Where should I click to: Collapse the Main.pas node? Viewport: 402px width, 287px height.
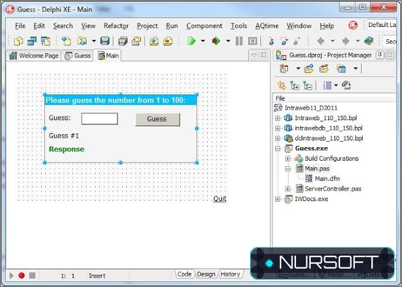tap(287, 169)
